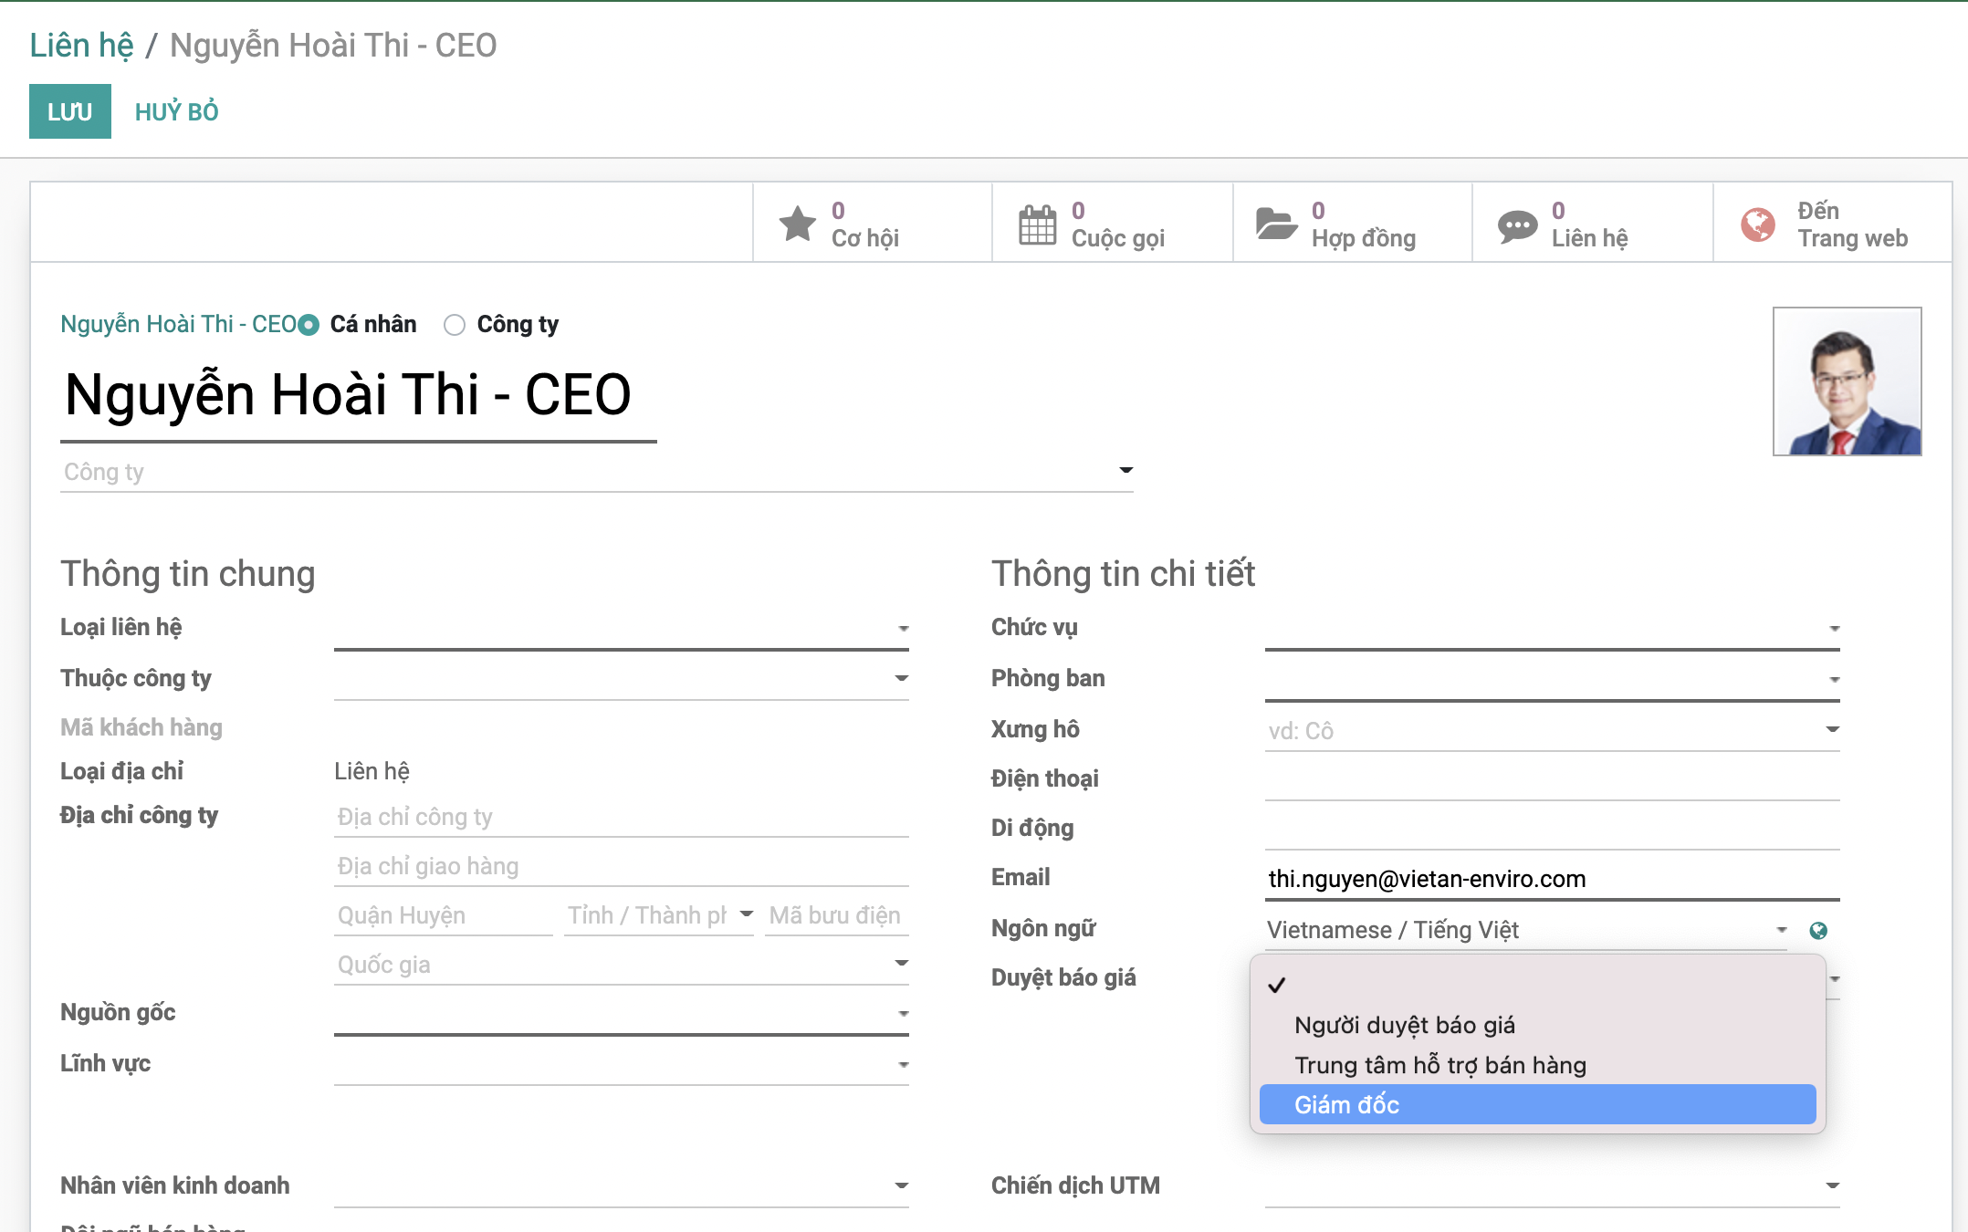Open the Chức vụ dropdown arrow
This screenshot has height=1232, width=1968.
1834,628
